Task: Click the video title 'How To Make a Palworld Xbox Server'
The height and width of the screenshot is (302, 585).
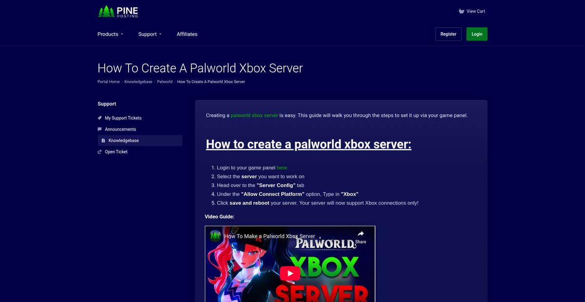Action: pyautogui.click(x=270, y=236)
